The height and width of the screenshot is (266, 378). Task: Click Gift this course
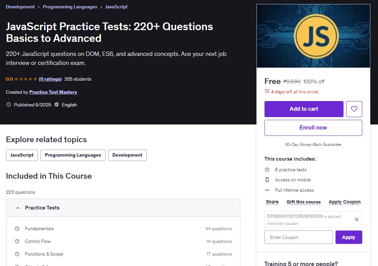point(304,202)
